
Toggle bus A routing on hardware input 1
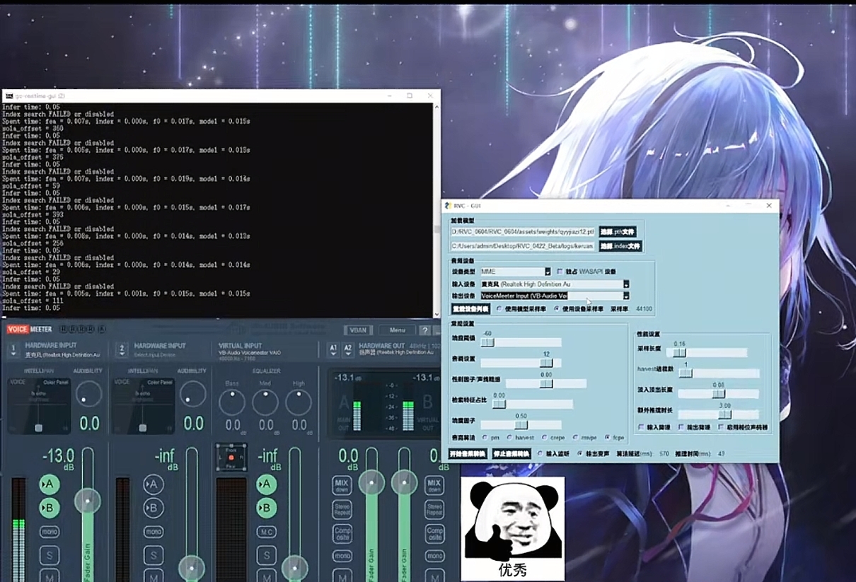49,484
